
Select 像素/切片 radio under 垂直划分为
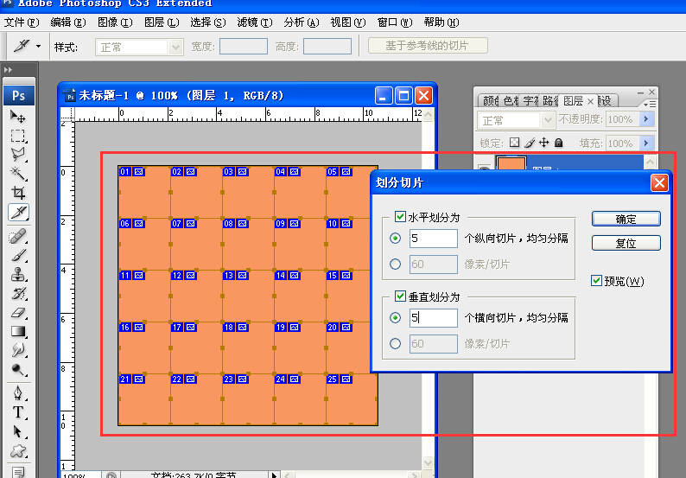click(395, 344)
